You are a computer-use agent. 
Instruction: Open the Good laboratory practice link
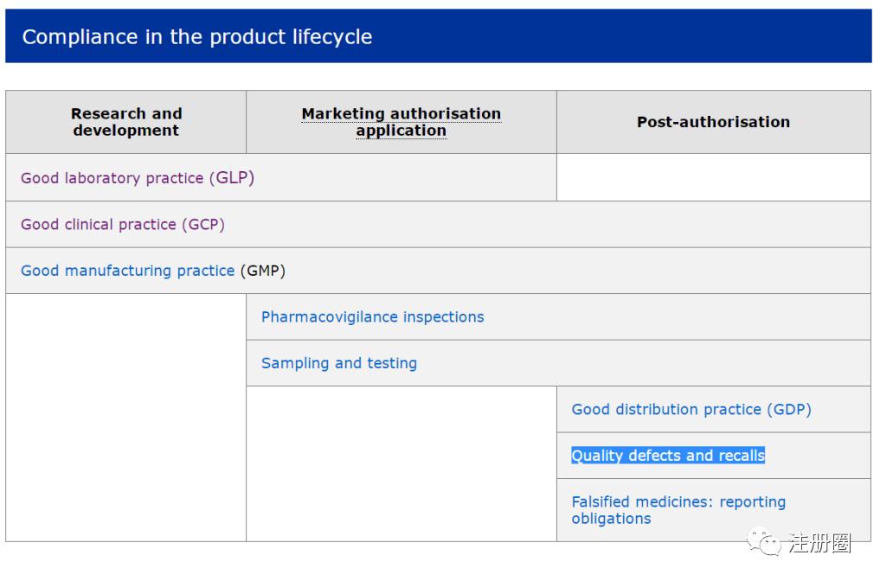pyautogui.click(x=112, y=178)
